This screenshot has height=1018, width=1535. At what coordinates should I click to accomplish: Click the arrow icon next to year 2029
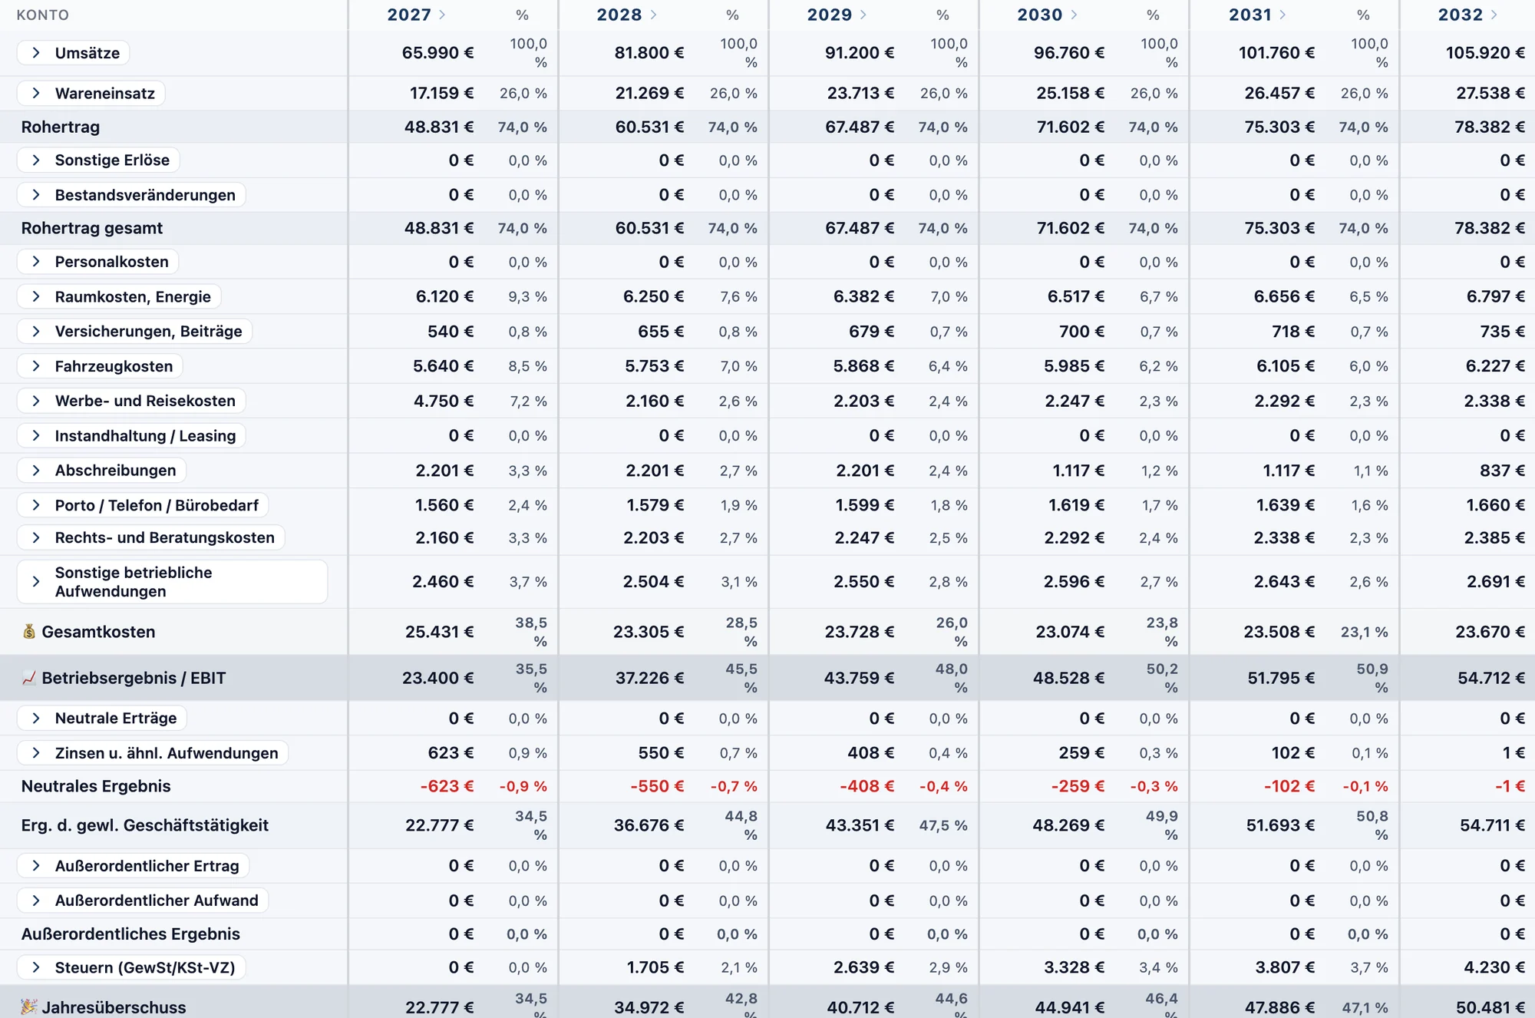pyautogui.click(x=863, y=15)
